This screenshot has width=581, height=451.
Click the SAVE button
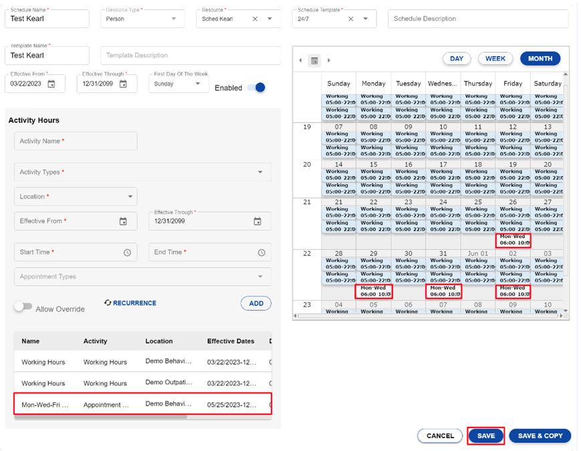486,436
